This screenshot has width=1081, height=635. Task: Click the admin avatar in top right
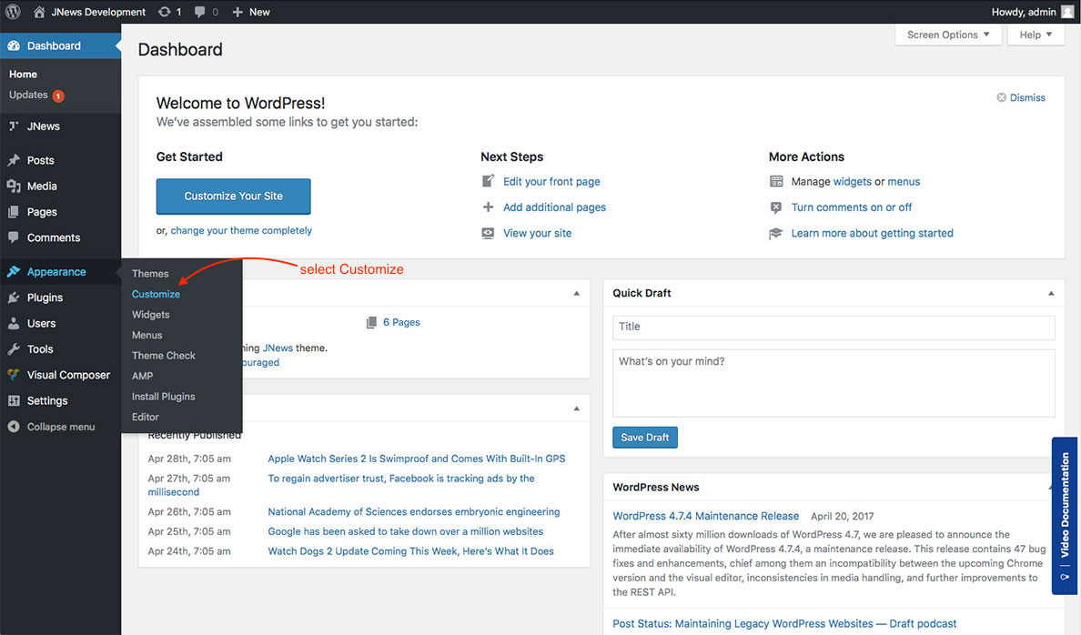pos(1067,12)
